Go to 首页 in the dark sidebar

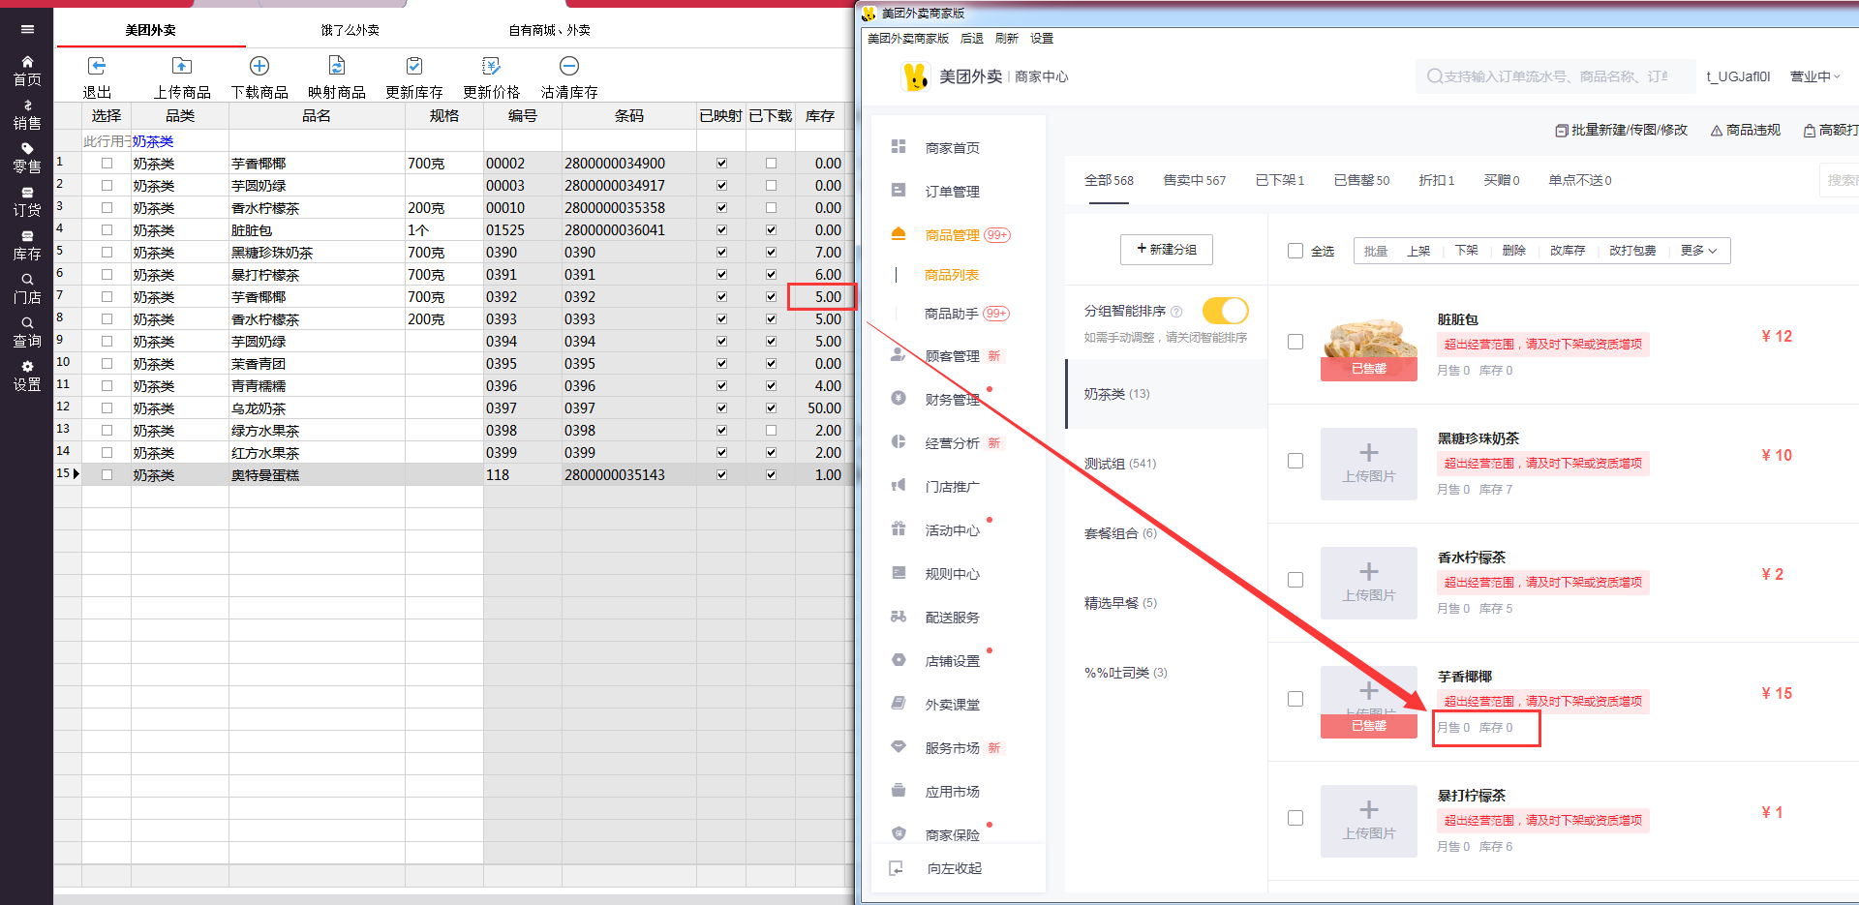[27, 72]
